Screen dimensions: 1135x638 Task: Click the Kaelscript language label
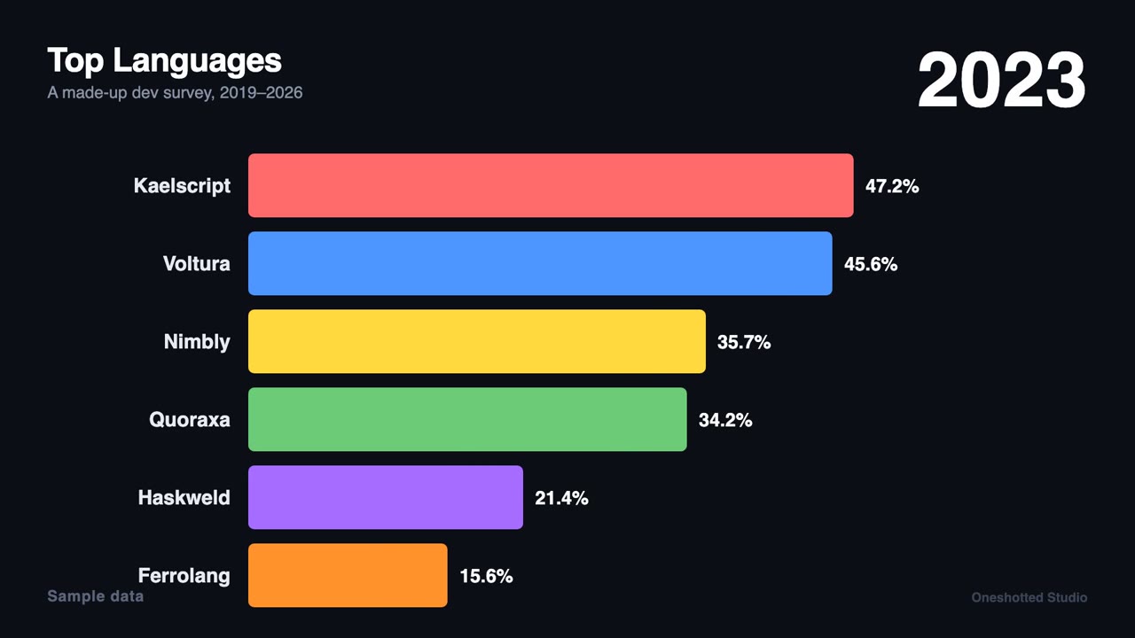click(x=182, y=186)
